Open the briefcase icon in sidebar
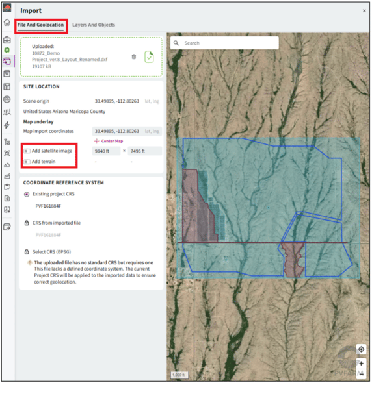 pos(7,40)
